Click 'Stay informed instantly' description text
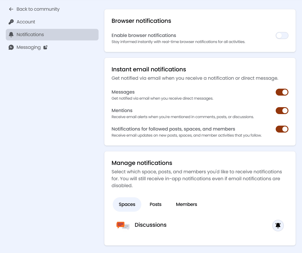 [178, 42]
